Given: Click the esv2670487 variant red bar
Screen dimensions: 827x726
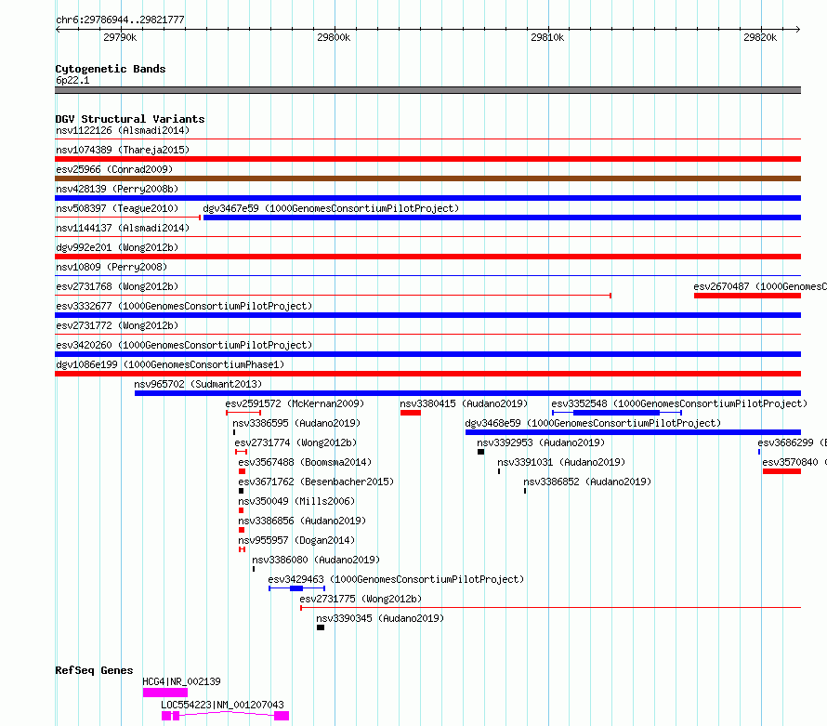Looking at the screenshot, I should [x=747, y=296].
